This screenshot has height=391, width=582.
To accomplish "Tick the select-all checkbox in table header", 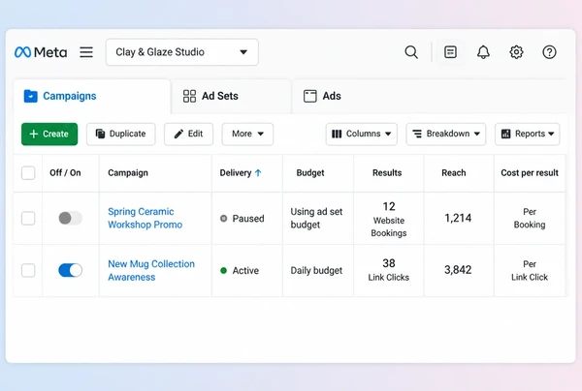I will pyautogui.click(x=28, y=173).
